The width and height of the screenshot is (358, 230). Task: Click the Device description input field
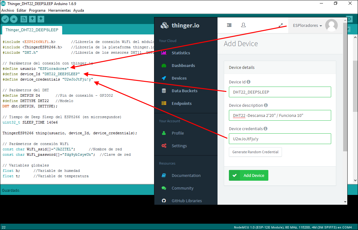click(280, 115)
